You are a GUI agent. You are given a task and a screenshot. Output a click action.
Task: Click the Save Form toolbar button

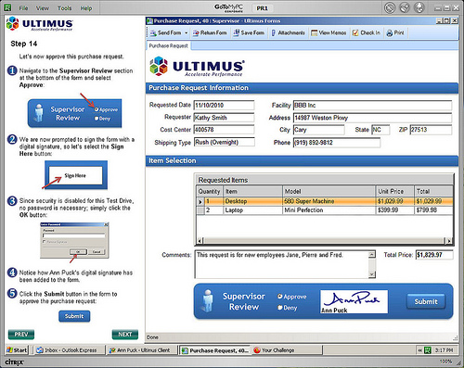[249, 32]
